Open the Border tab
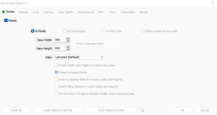The image size is (217, 115). pyautogui.click(x=144, y=12)
